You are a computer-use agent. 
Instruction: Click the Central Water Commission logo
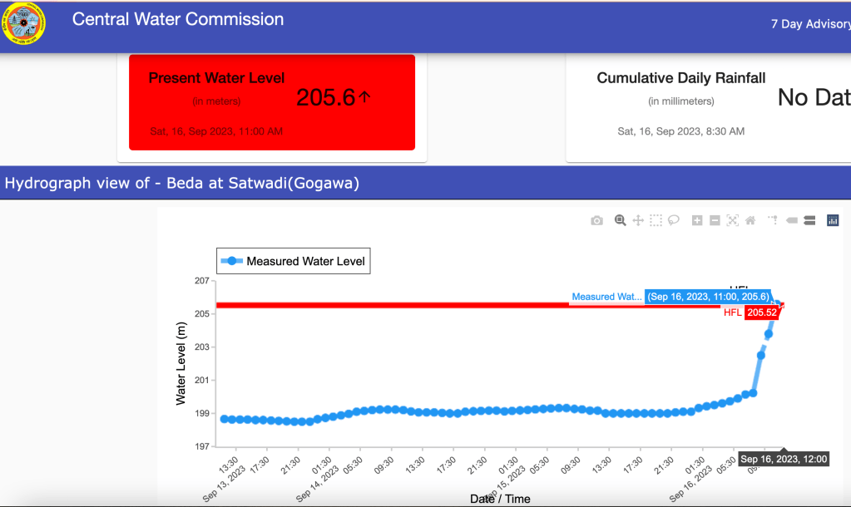tap(25, 23)
